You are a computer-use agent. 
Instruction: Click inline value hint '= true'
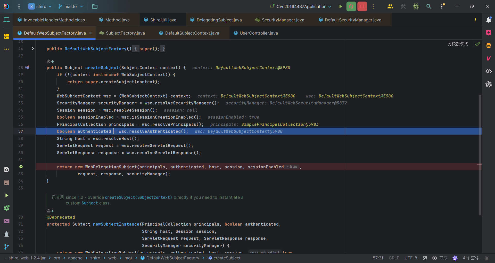(292, 167)
